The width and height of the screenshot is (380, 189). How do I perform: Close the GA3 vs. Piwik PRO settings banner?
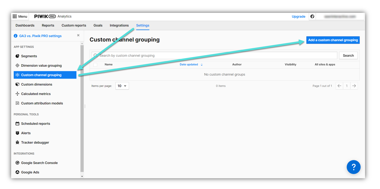78,35
